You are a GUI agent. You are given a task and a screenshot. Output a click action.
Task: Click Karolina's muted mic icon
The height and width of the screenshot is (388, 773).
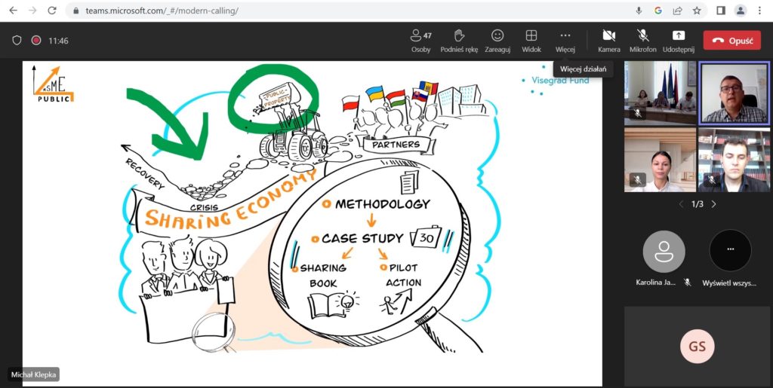pos(687,283)
